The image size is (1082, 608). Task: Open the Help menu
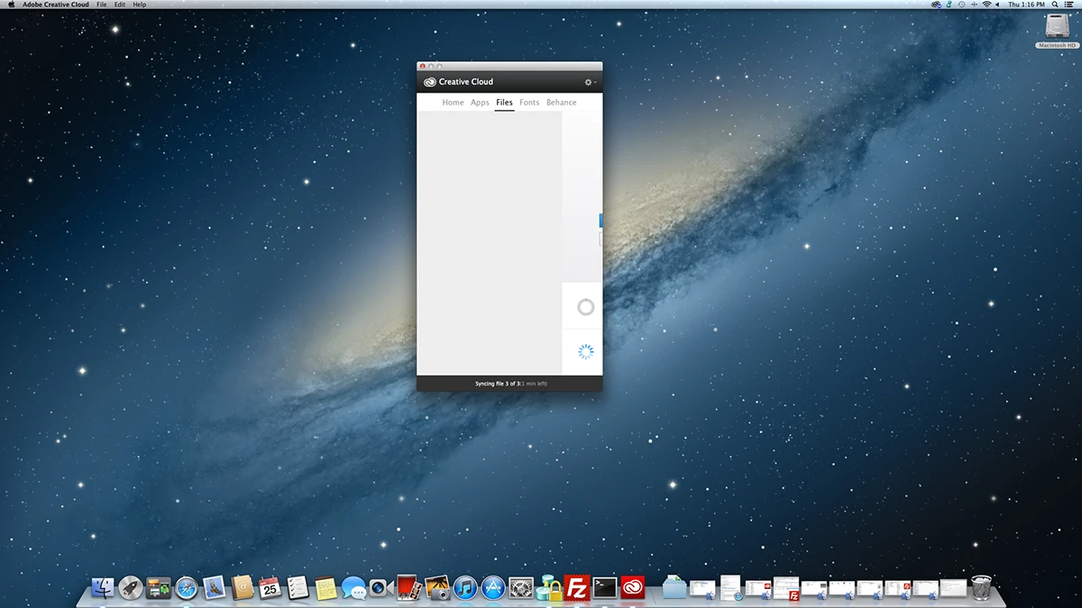click(x=139, y=5)
